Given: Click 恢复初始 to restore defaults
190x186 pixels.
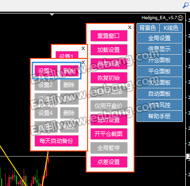Looking at the screenshot, I should (x=109, y=78).
